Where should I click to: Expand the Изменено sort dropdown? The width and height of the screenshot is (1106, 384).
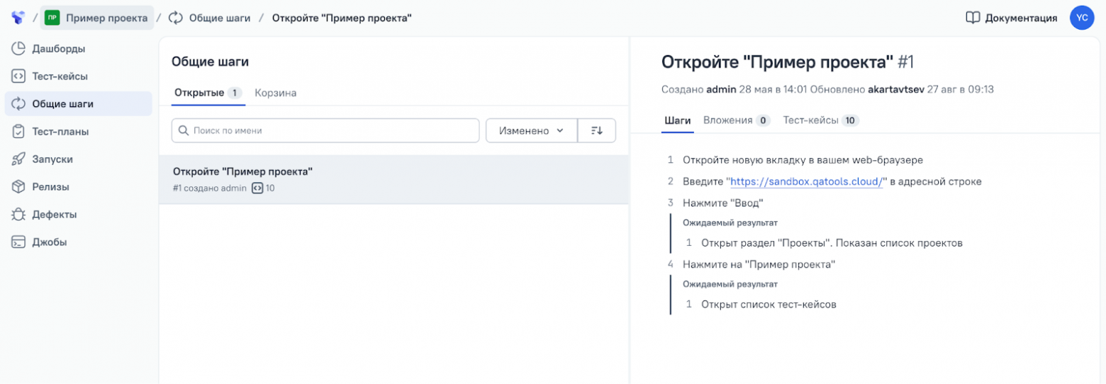[x=531, y=131]
